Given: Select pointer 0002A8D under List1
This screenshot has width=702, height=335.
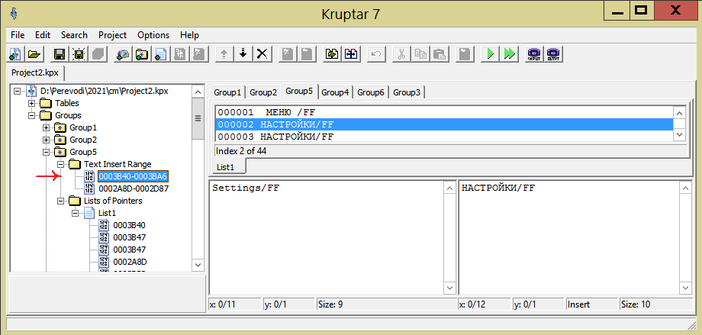Looking at the screenshot, I should (x=130, y=262).
